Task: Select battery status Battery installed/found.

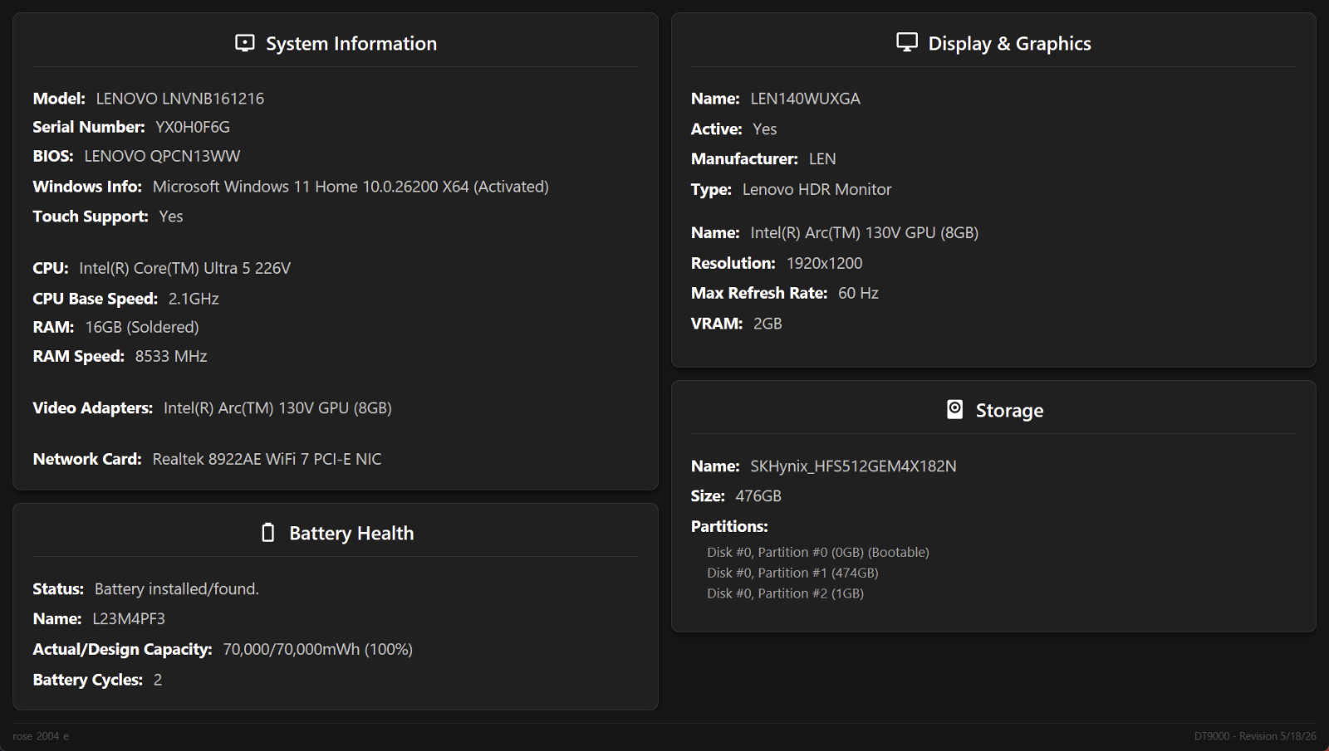Action: pyautogui.click(x=177, y=589)
